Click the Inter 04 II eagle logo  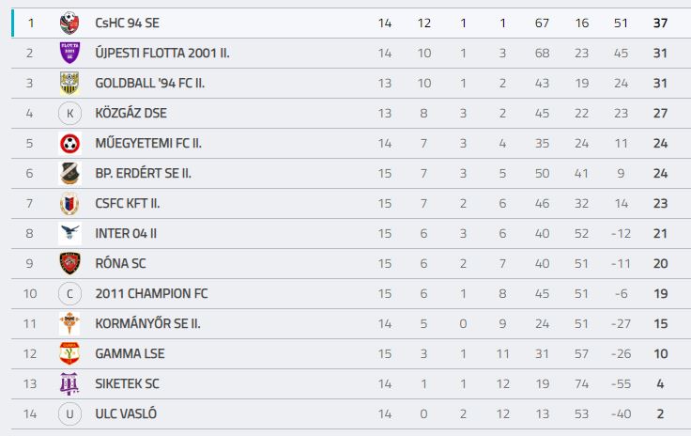click(x=69, y=233)
